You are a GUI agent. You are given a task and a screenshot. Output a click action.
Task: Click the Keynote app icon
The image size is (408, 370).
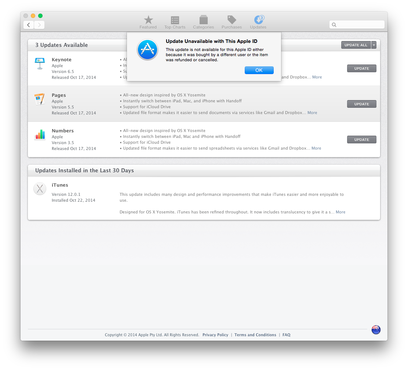click(40, 63)
